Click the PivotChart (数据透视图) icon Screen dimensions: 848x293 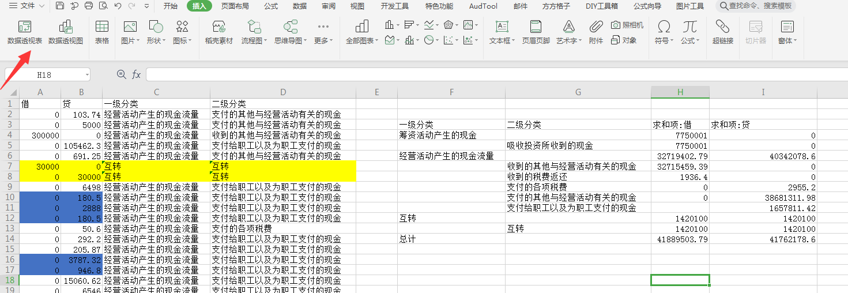pyautogui.click(x=66, y=32)
